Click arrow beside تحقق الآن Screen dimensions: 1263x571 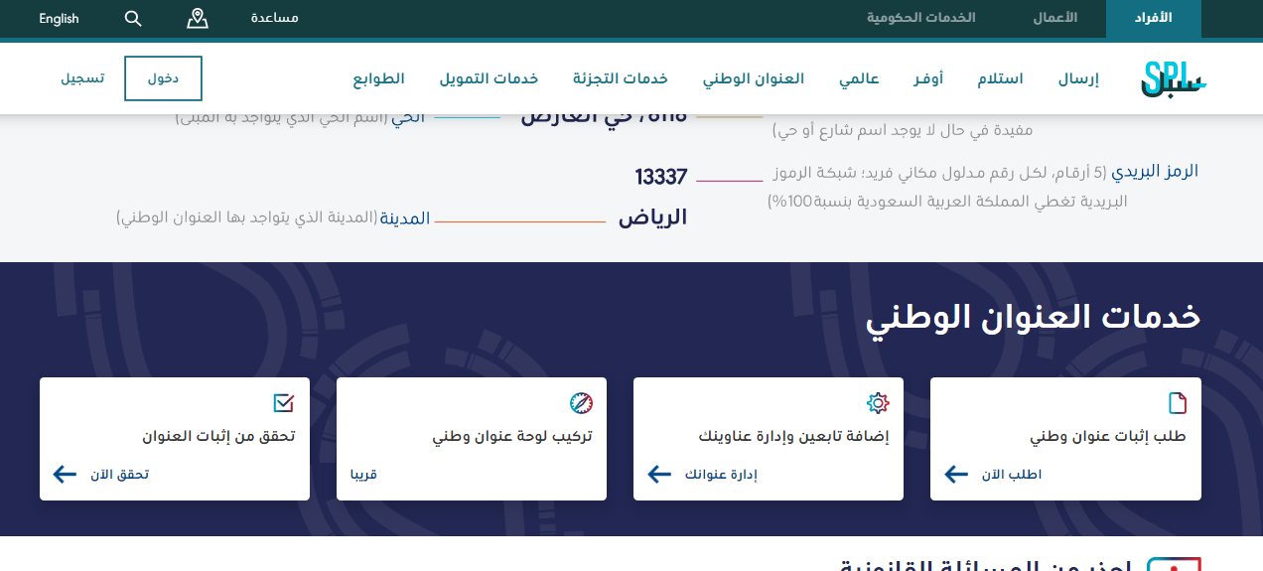66,474
